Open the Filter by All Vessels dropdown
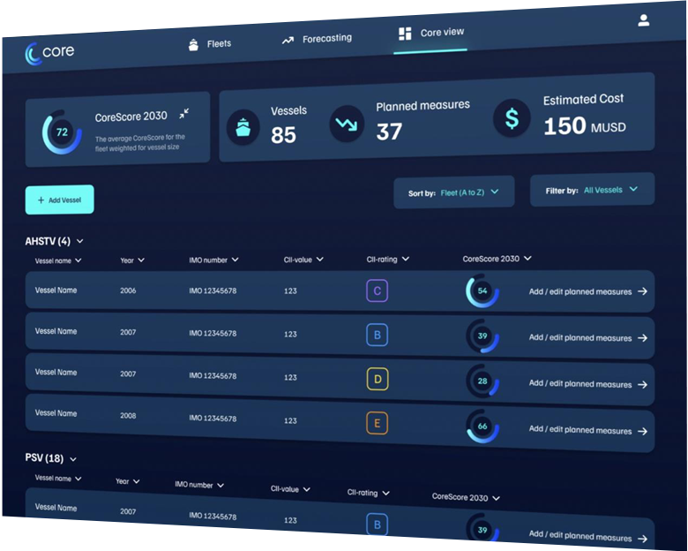 pyautogui.click(x=592, y=190)
